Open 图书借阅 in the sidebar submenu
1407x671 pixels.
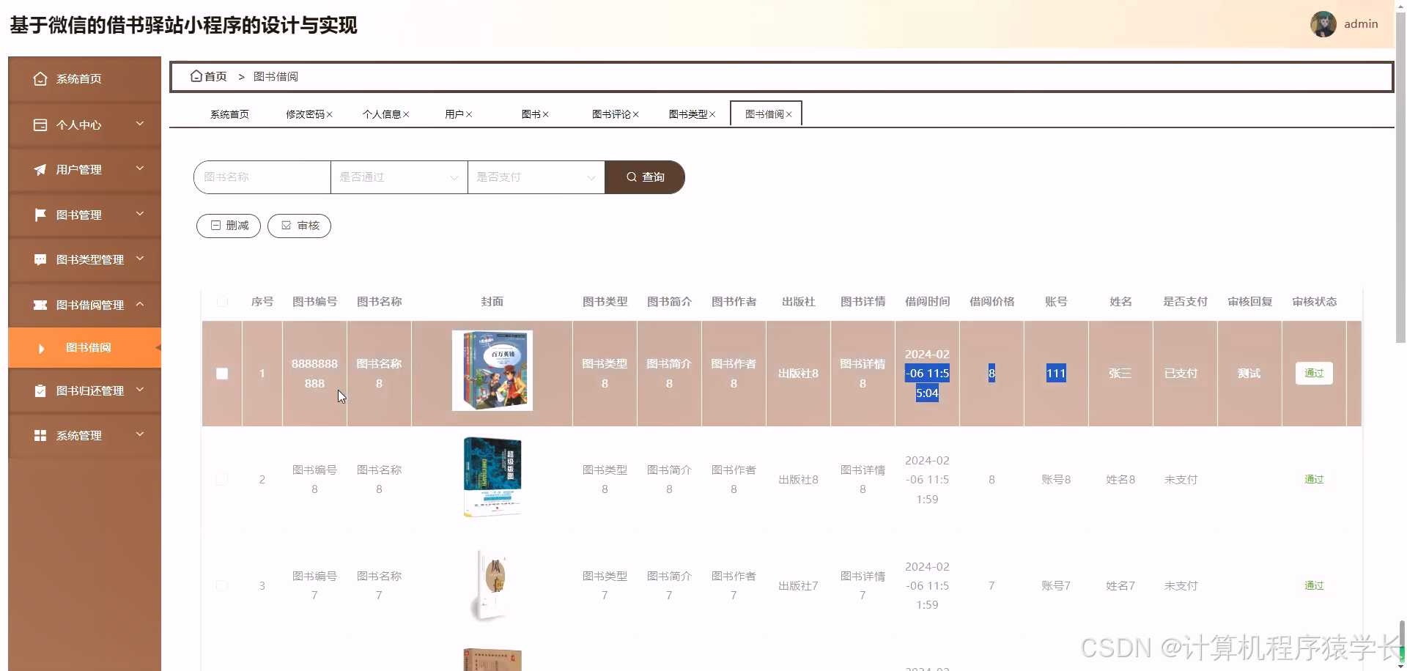click(x=85, y=348)
